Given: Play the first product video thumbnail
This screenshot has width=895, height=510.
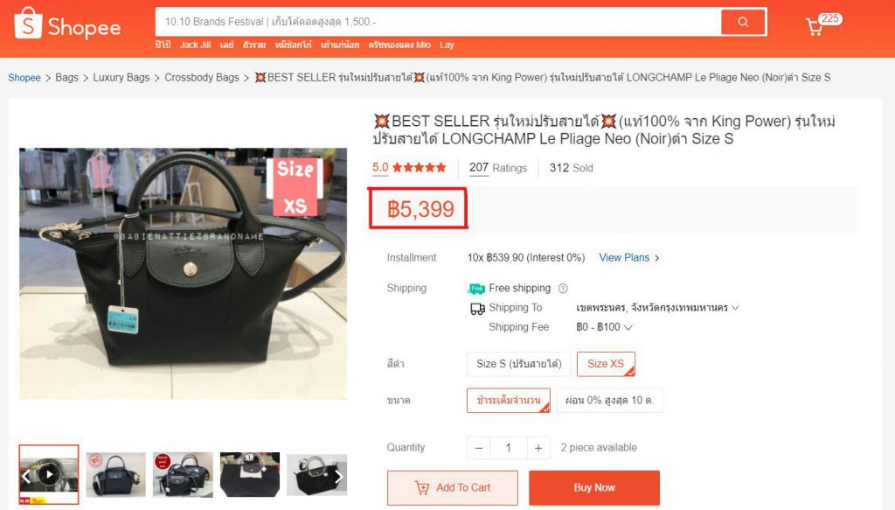Looking at the screenshot, I should (49, 474).
